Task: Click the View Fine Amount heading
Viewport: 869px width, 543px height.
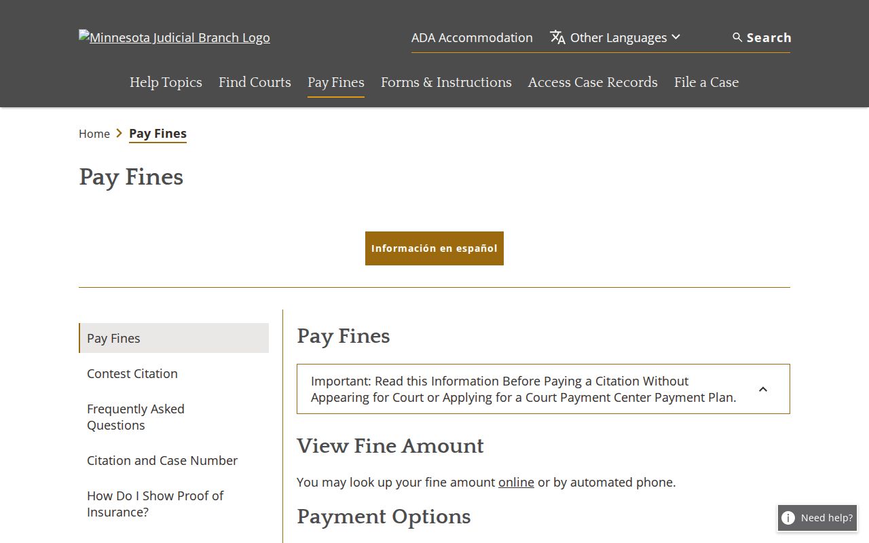Action: tap(390, 446)
